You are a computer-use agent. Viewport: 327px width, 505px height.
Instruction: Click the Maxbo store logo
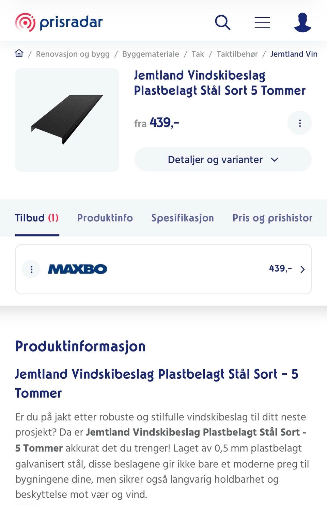click(78, 269)
